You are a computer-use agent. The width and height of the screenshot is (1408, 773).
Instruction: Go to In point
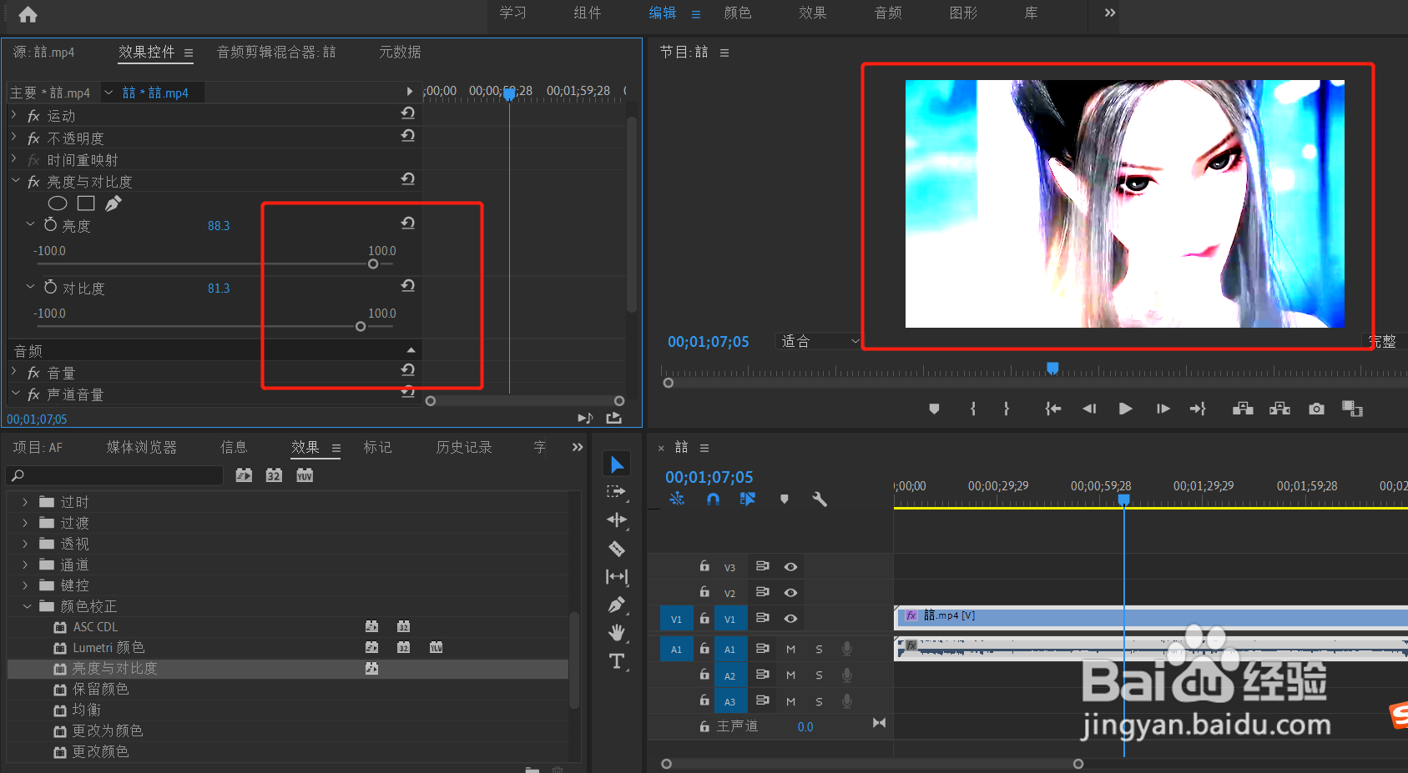coord(1053,409)
